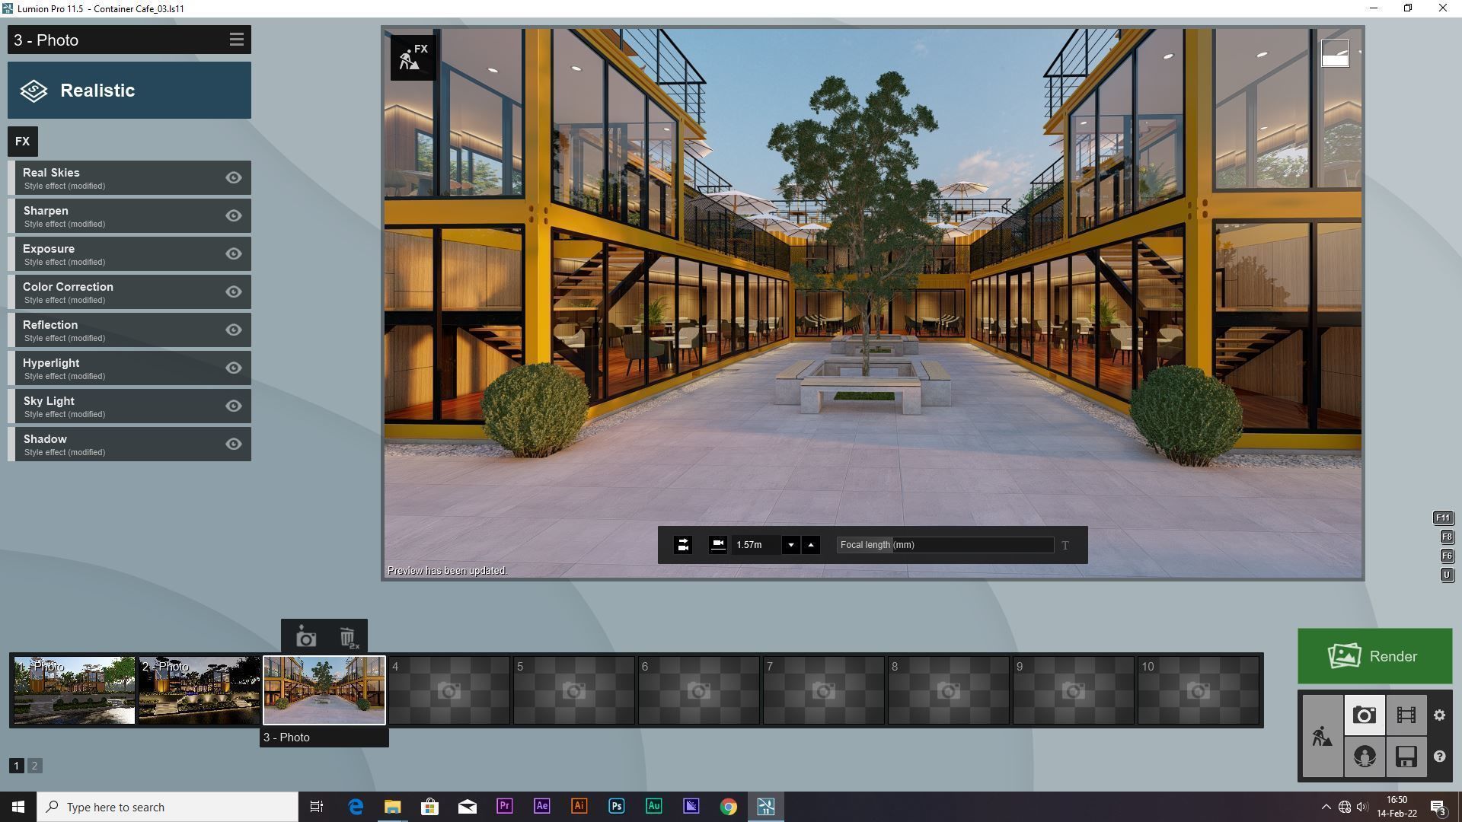Toggle Reflection effect eye icon
1462x822 pixels.
click(x=234, y=330)
